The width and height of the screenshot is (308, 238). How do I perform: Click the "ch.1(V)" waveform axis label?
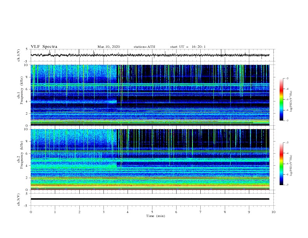tap(19, 55)
